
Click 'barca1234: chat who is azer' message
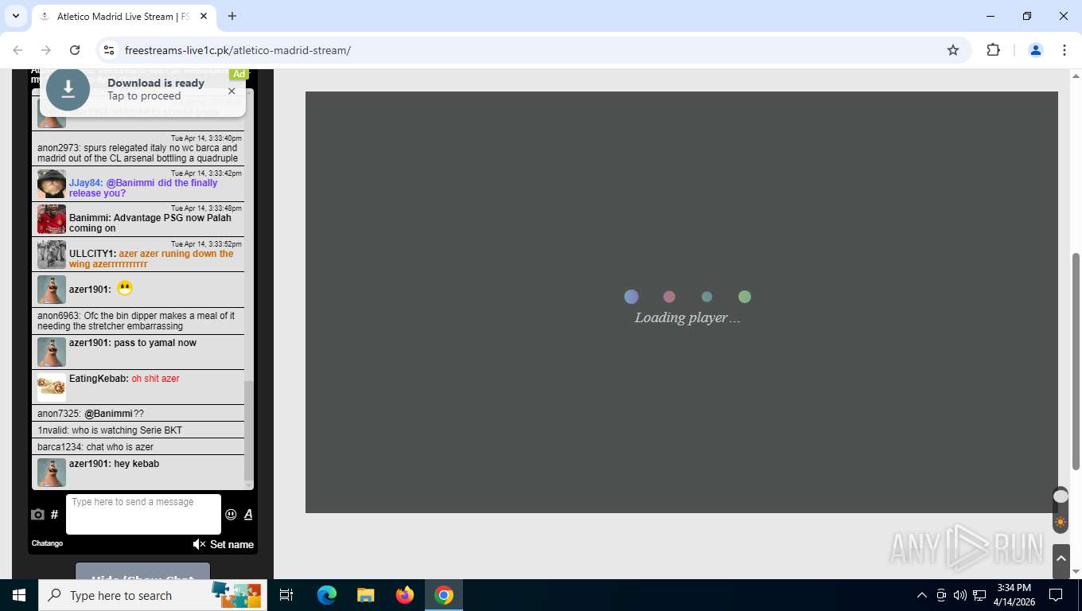(95, 447)
